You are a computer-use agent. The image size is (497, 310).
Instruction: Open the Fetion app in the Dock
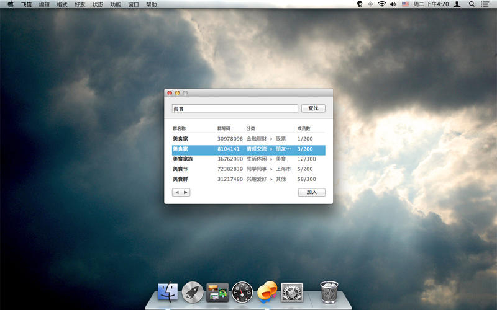pyautogui.click(x=267, y=291)
